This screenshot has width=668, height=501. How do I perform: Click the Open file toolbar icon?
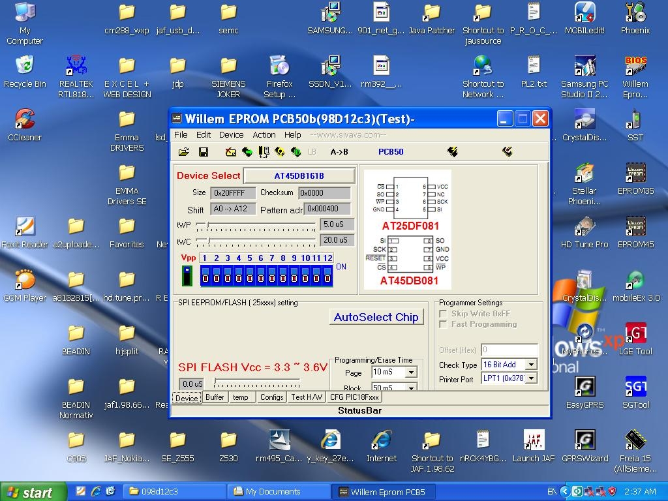[x=183, y=151]
